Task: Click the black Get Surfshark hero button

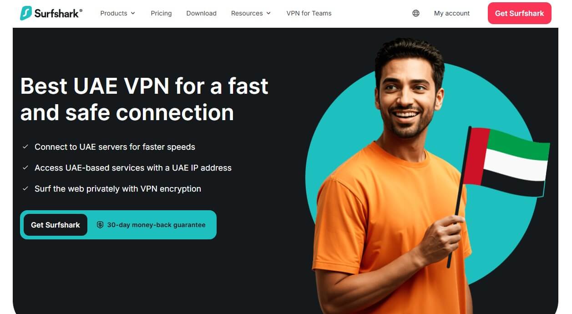Action: (x=56, y=225)
